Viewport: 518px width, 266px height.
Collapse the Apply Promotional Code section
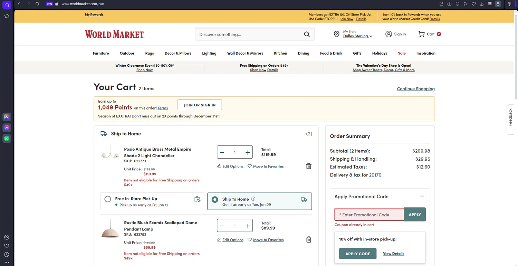[422, 196]
